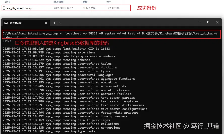
Task: Click the 'text search parsers' log line
Action: tap(69, 98)
